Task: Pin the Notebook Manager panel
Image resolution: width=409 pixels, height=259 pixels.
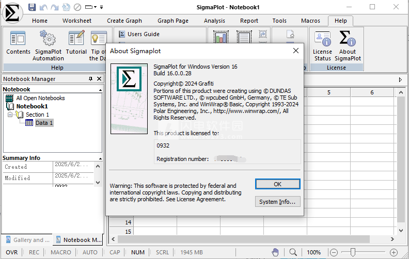Action: coord(90,79)
